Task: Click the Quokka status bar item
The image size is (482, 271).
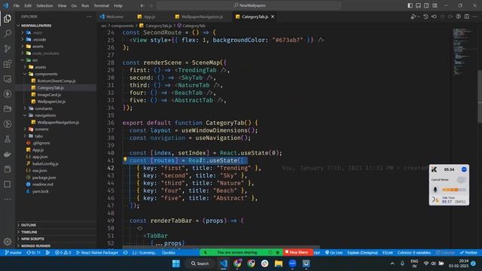Action: pyautogui.click(x=169, y=253)
